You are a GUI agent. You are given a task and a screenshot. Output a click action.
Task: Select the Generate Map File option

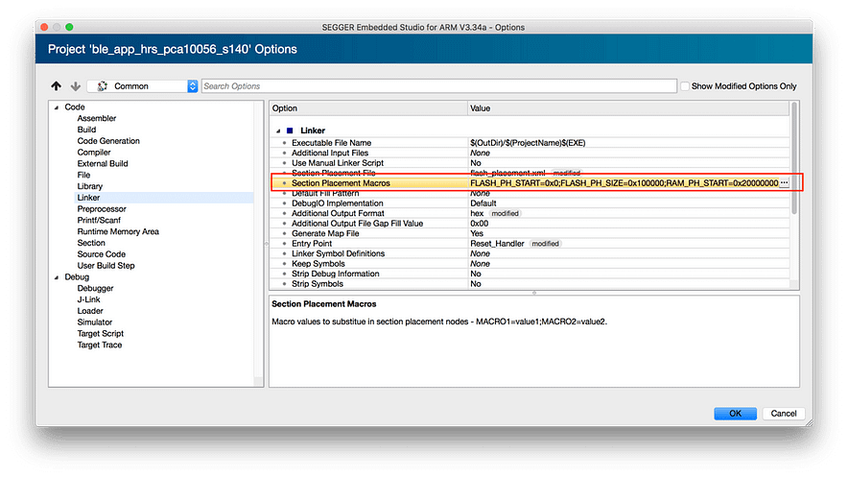[x=325, y=233]
